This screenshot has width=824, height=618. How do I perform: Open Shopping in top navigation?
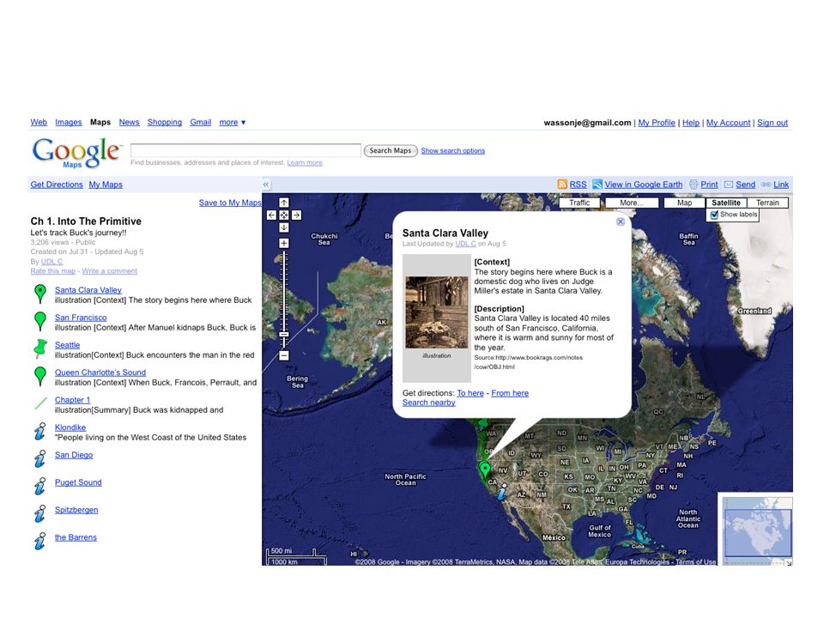pyautogui.click(x=165, y=123)
